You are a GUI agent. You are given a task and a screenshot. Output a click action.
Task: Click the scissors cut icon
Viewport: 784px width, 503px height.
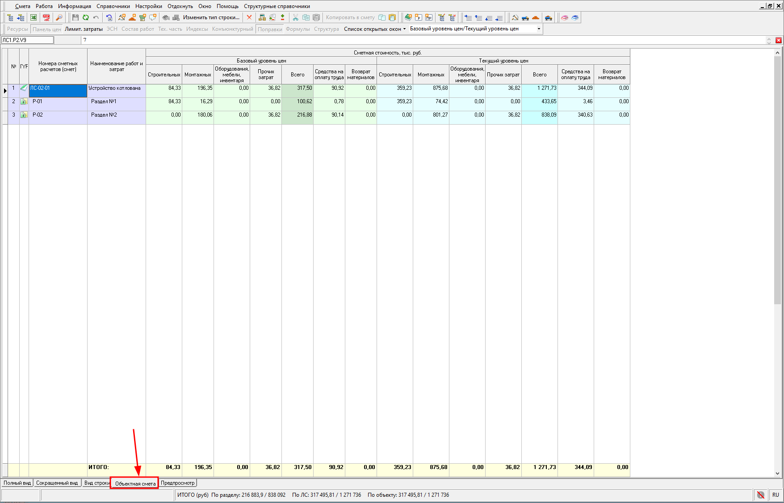tap(295, 17)
